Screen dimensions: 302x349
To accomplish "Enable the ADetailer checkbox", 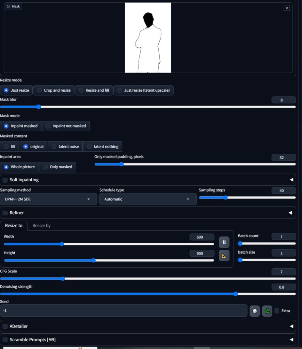I will 5,326.
